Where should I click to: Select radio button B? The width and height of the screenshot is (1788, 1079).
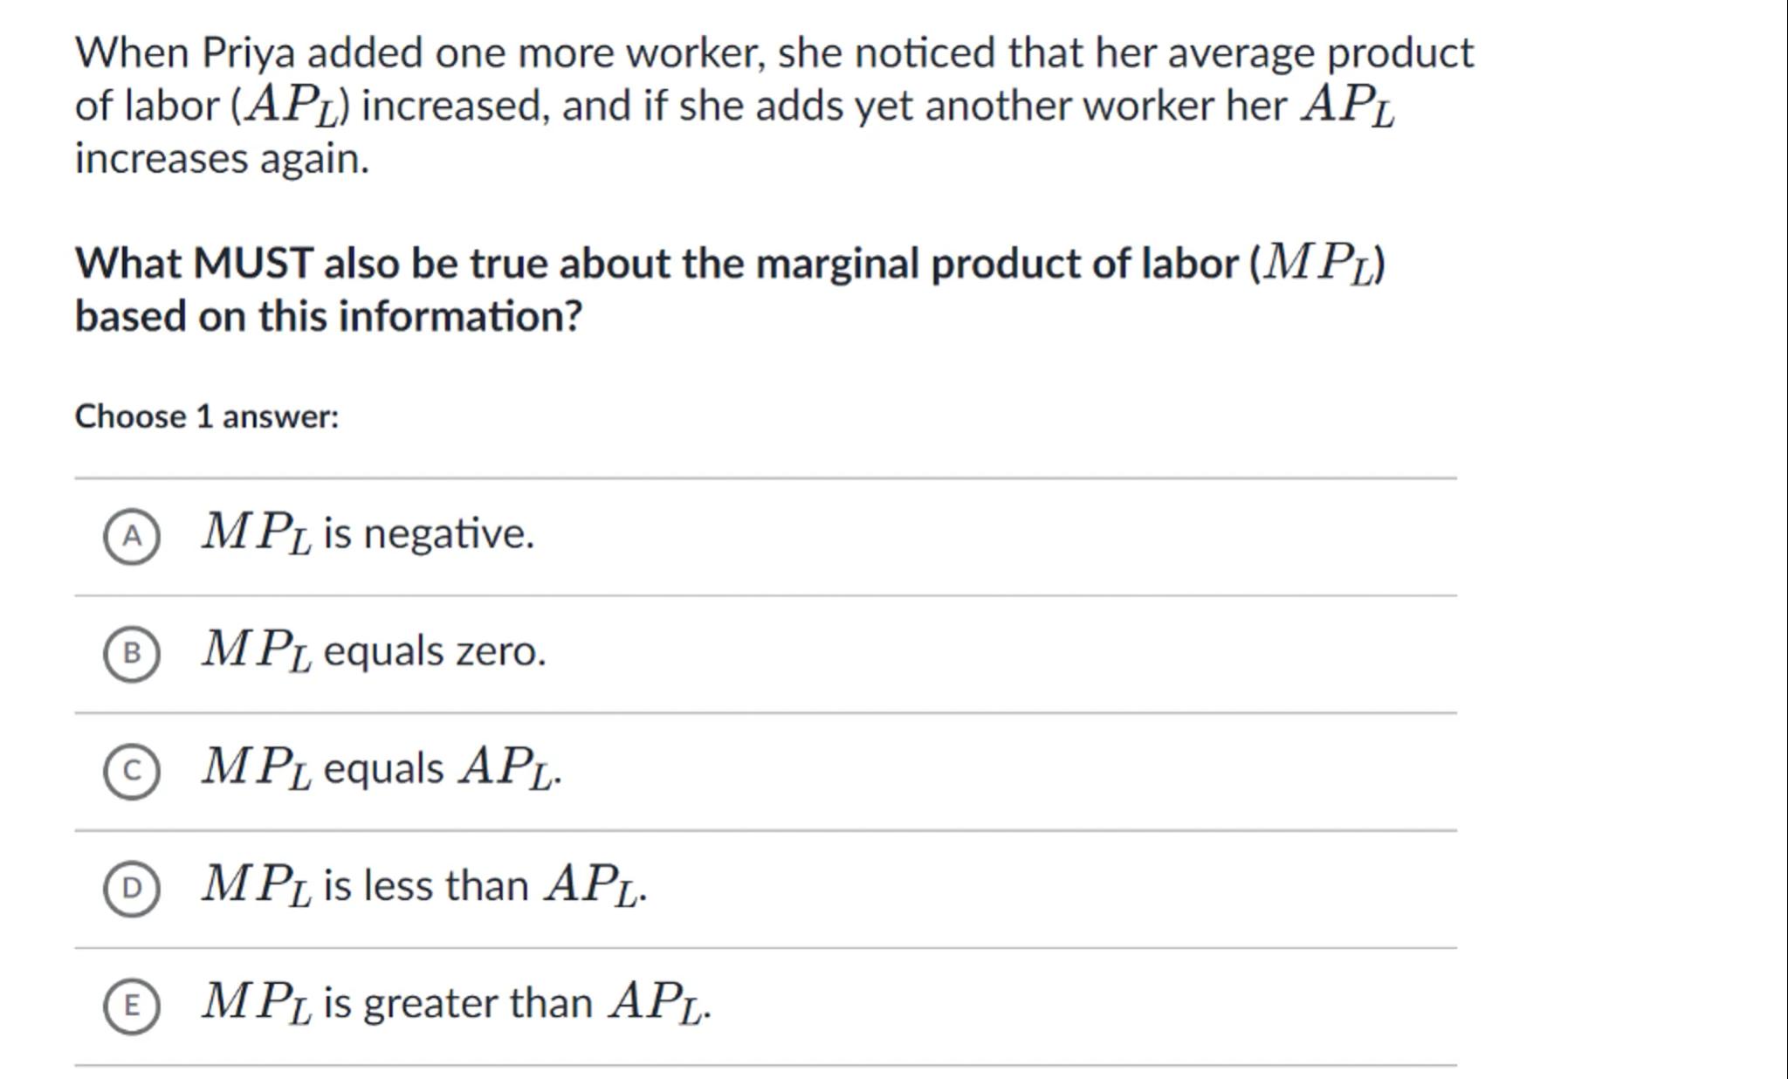click(x=132, y=653)
